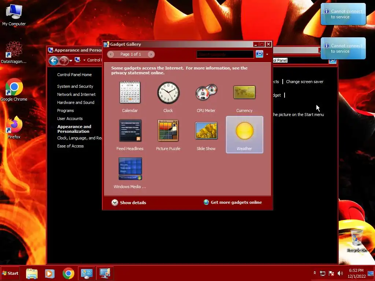This screenshot has width=375, height=281.
Task: Click the Action Center flag icon
Action: [x=331, y=273]
